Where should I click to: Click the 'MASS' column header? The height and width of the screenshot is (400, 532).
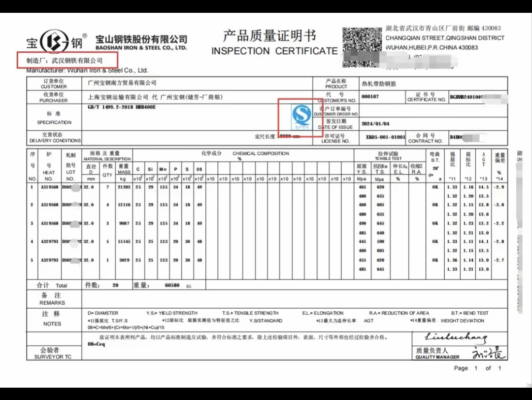click(124, 172)
